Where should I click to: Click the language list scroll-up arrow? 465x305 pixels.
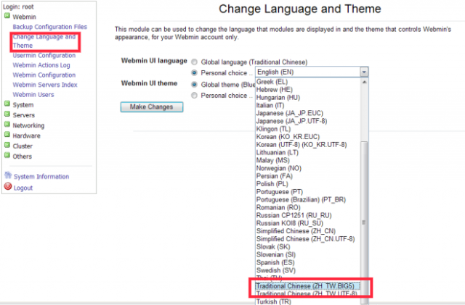[x=364, y=82]
